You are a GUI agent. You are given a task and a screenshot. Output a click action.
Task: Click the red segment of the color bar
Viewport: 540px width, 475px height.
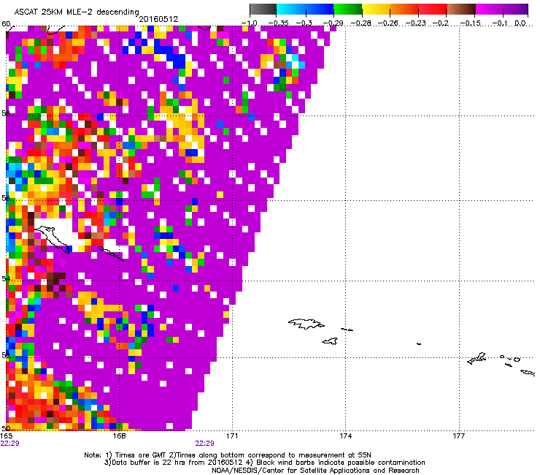coord(433,9)
